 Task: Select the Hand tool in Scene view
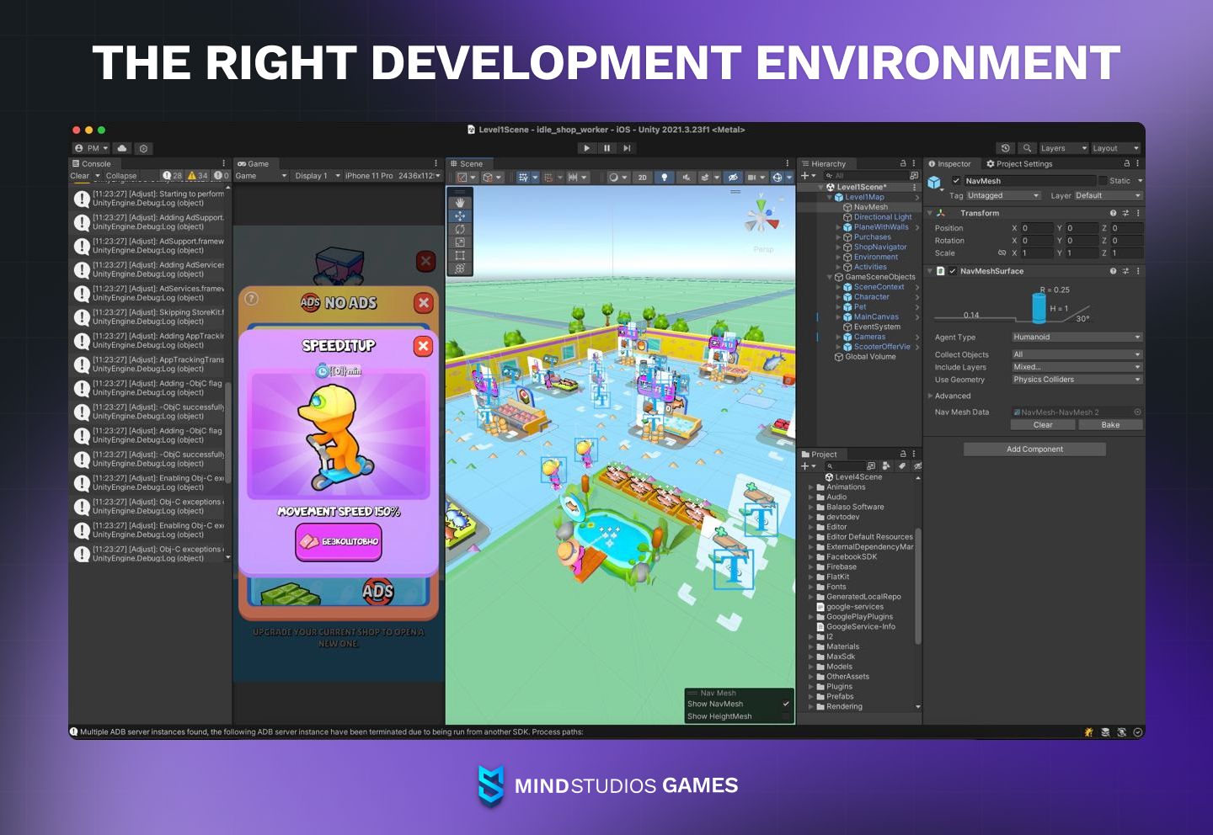click(x=460, y=203)
